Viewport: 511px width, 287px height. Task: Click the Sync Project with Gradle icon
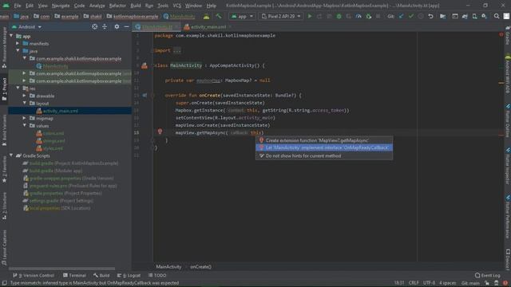465,16
